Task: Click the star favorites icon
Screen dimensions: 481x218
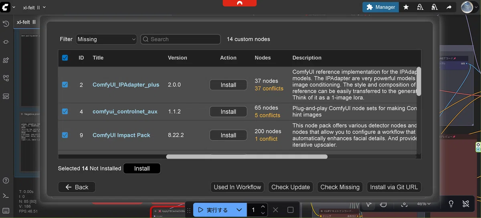Action: pos(406,7)
